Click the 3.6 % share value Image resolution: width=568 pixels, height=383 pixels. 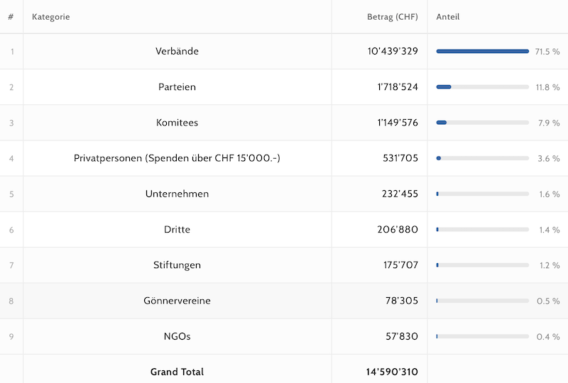pos(549,159)
